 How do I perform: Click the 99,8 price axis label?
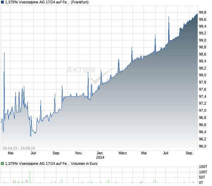coord(203,13)
